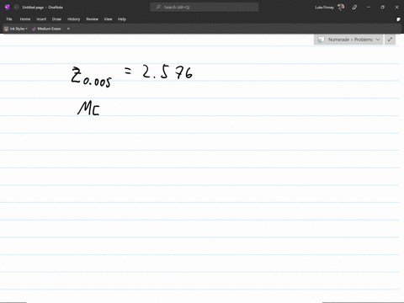Click the notebook icon beside Numerade

321,40
